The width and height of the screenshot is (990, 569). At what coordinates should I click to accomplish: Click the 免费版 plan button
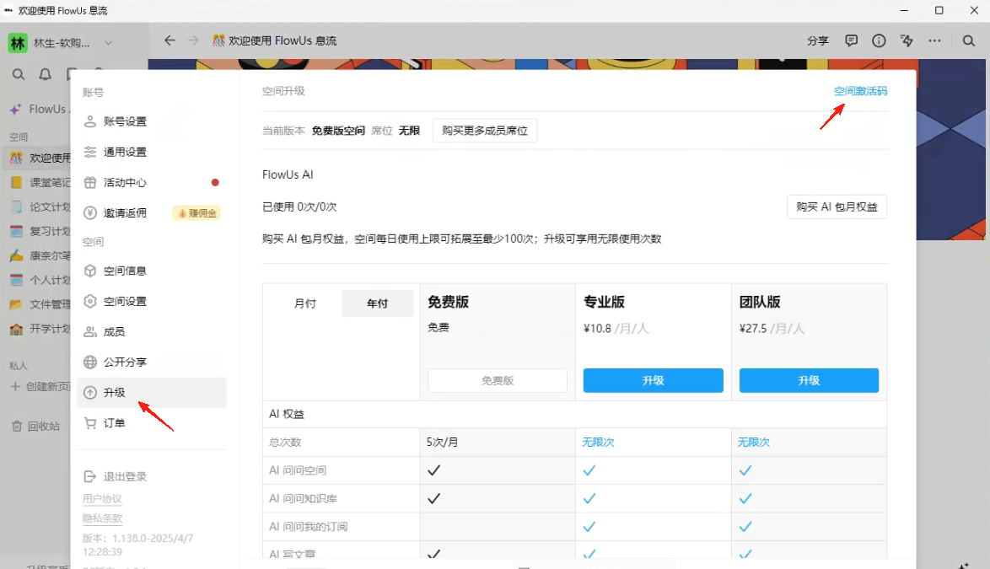[498, 380]
